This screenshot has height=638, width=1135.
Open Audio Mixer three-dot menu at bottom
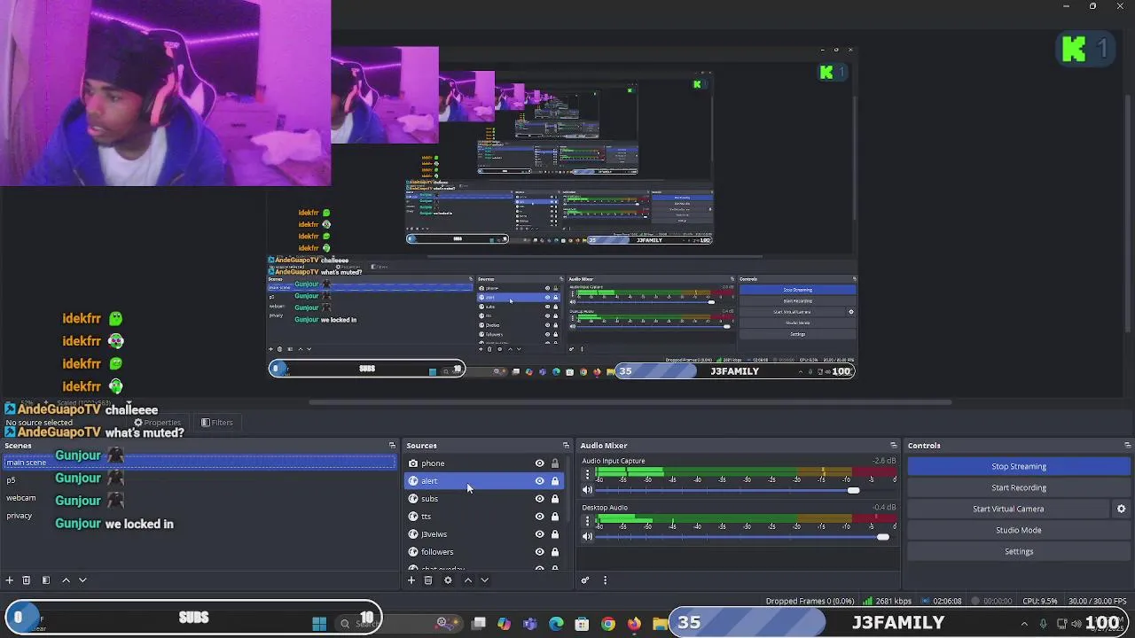[x=605, y=580]
